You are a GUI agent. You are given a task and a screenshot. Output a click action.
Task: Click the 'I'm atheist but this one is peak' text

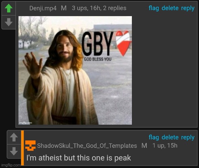[x=79, y=158]
